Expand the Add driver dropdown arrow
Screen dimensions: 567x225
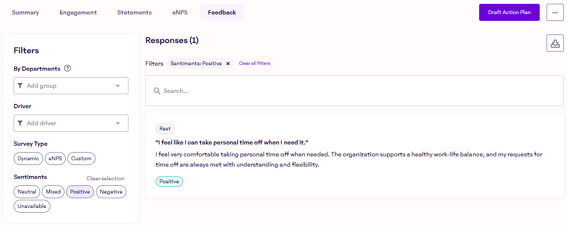tap(118, 123)
